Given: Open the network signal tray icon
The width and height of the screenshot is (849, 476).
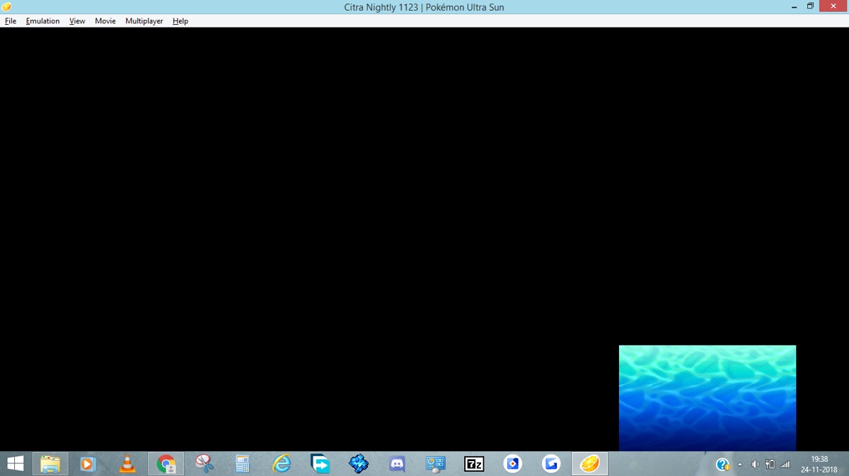Looking at the screenshot, I should click(785, 465).
